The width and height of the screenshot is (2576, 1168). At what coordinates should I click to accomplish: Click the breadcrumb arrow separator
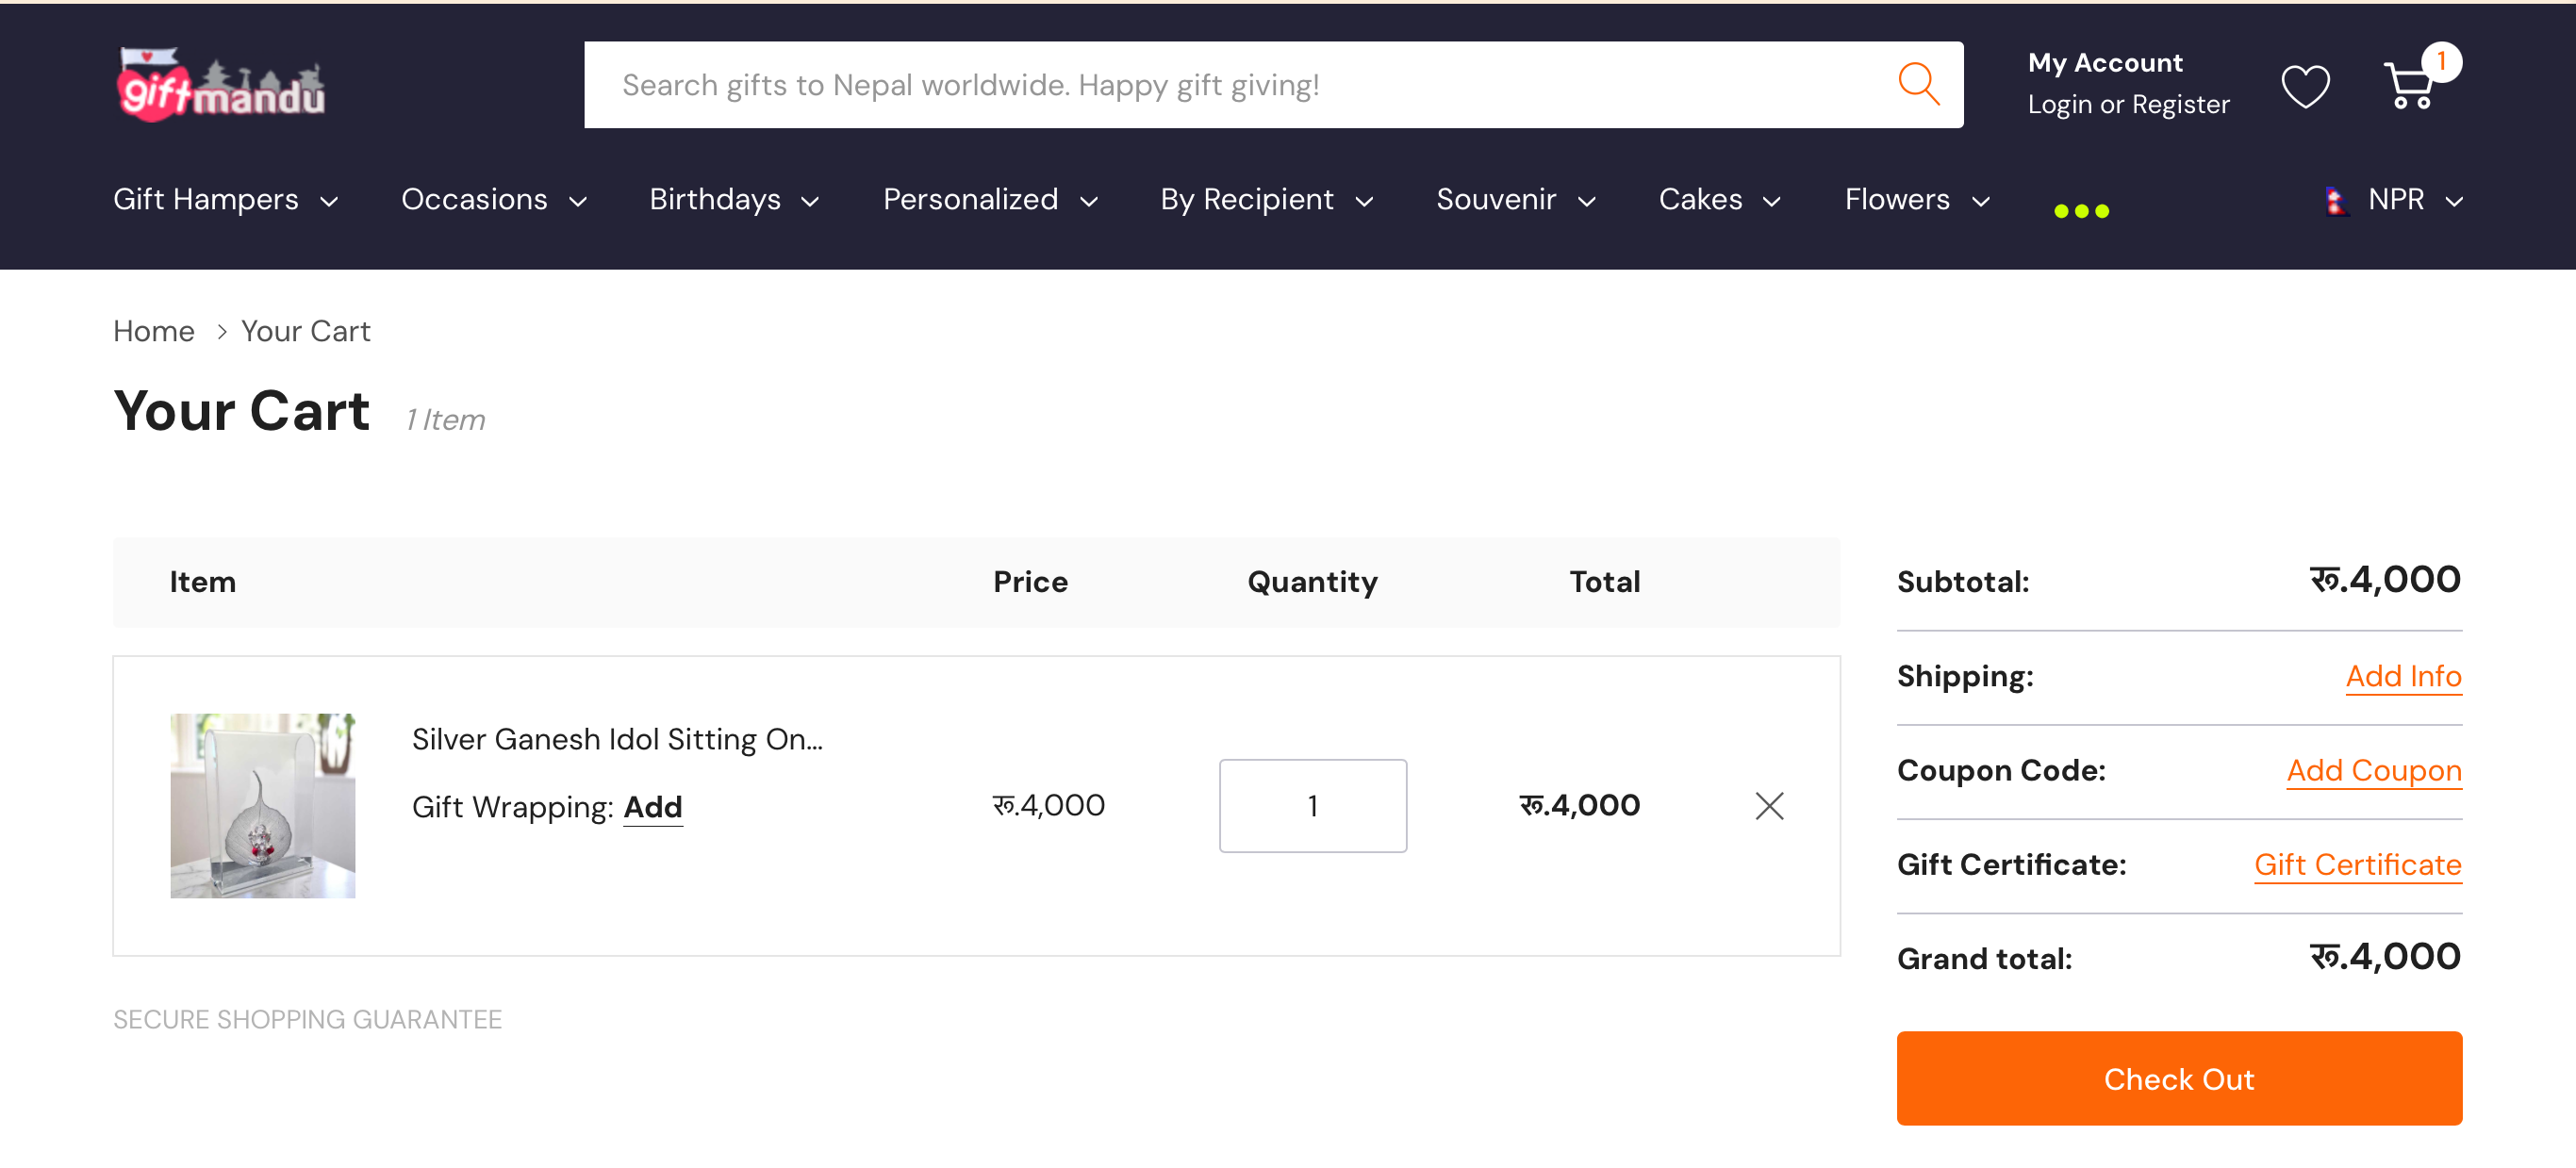coord(221,331)
